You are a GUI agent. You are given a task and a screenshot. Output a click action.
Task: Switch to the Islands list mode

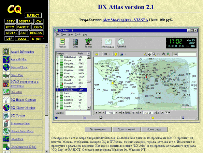(x=89, y=43)
